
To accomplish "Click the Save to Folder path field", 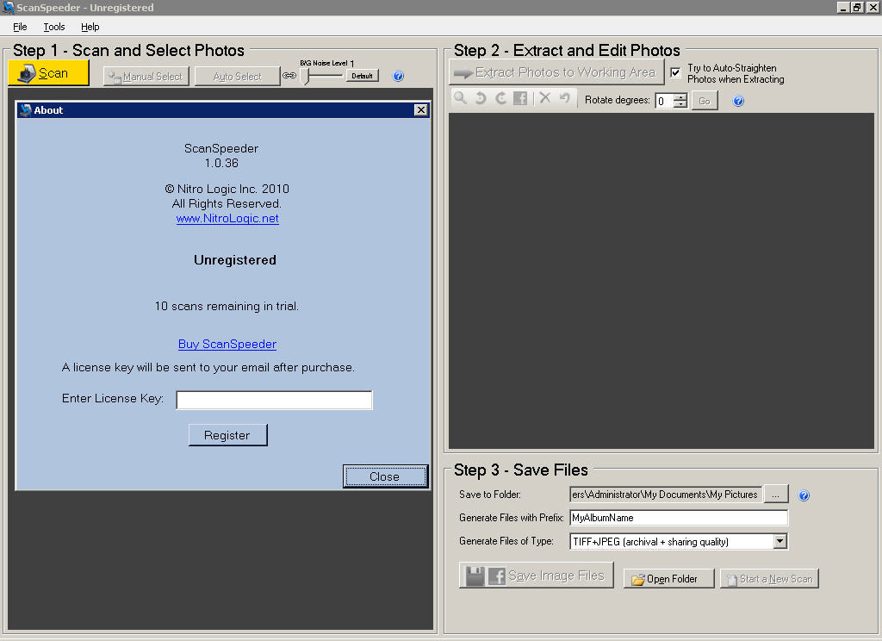I will coord(666,495).
